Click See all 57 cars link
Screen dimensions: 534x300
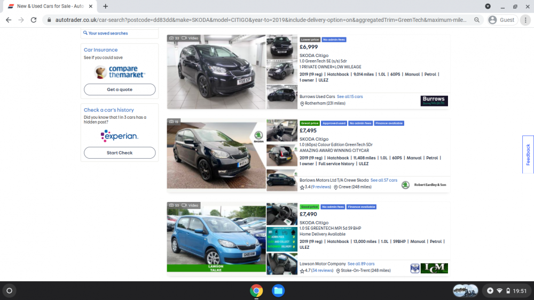coord(384,180)
